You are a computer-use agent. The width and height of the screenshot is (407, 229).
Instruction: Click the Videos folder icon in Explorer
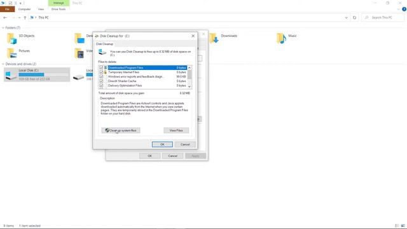click(79, 53)
